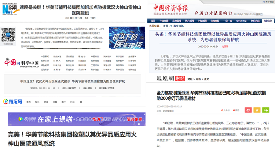275x153 pixels.
Task: Click headline 速度是关键！华美节能科技集团加班加点
Action: tap(80, 10)
